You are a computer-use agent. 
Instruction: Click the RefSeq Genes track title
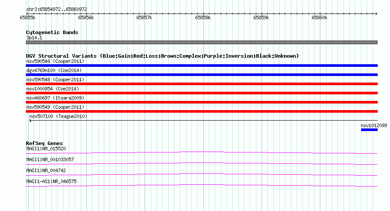[x=44, y=143]
